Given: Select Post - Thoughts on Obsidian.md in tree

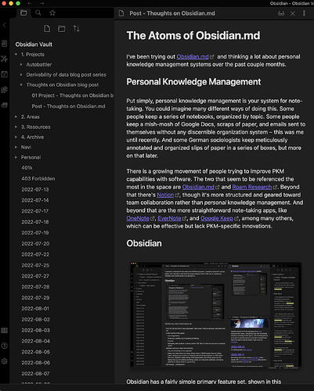Looking at the screenshot, I should pos(68,106).
